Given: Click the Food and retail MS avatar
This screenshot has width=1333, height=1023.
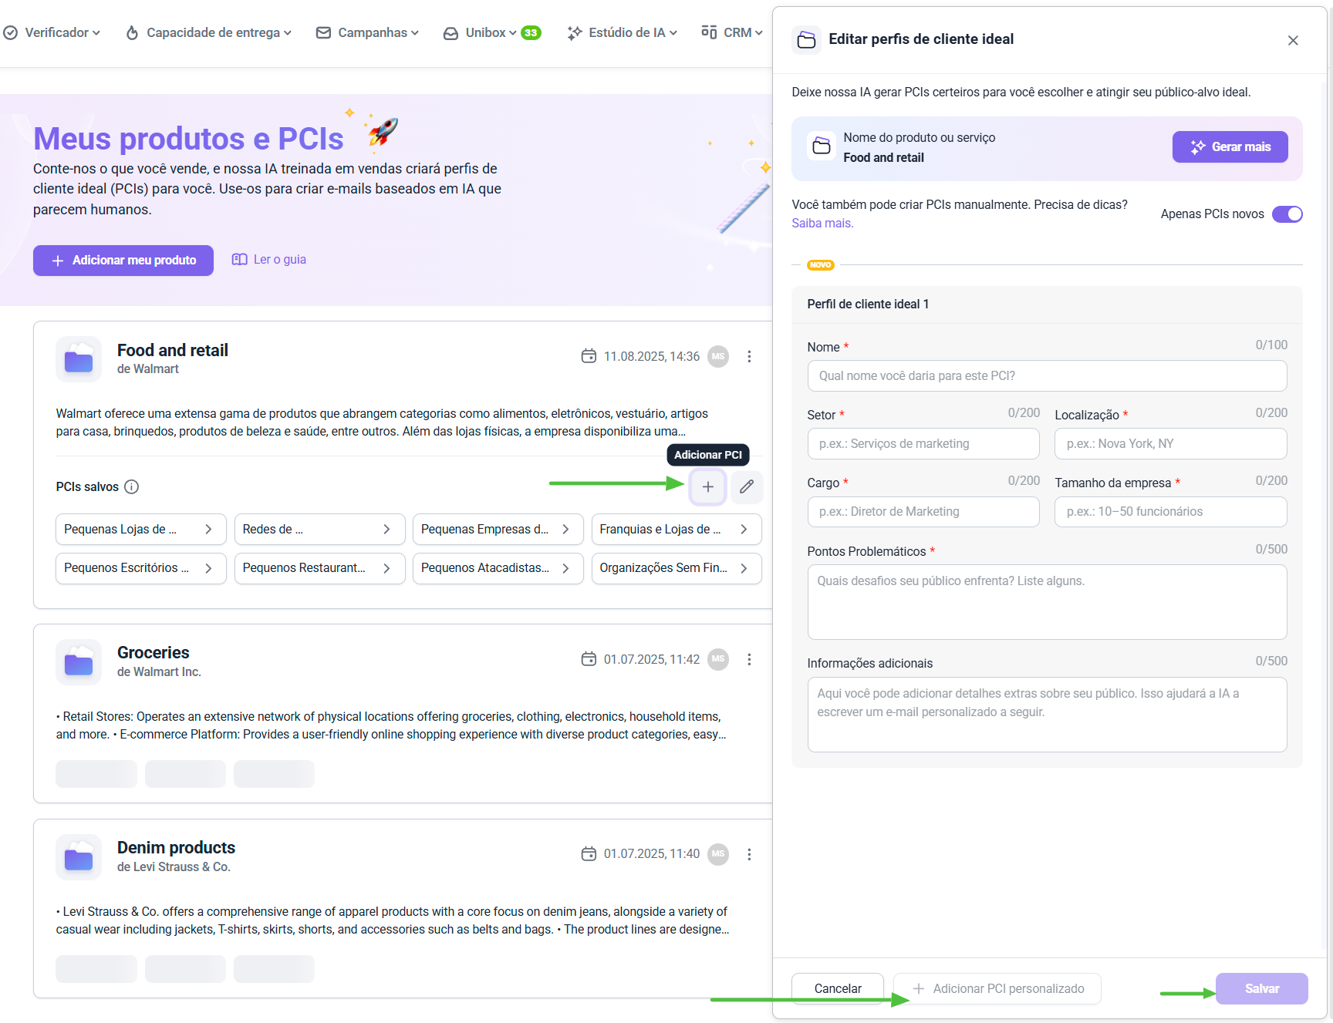Looking at the screenshot, I should click(x=718, y=356).
